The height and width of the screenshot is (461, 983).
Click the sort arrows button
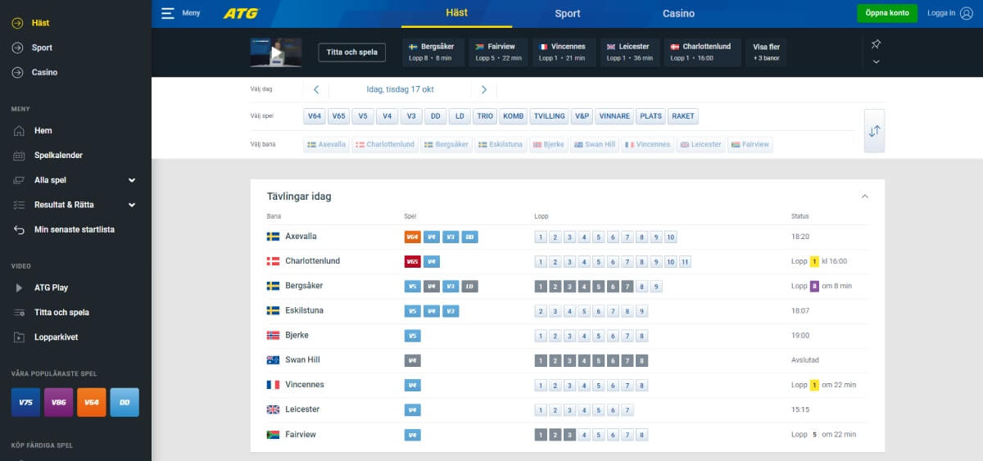pyautogui.click(x=874, y=131)
